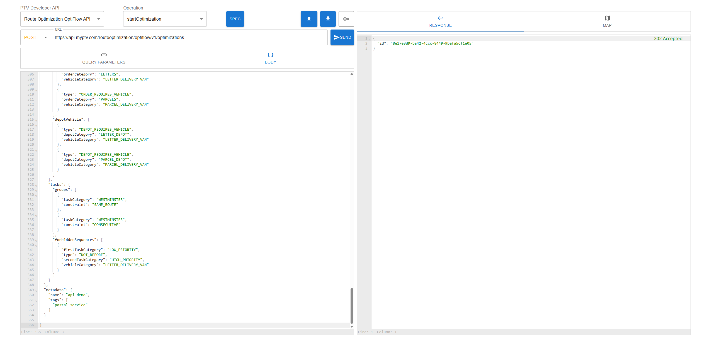Click the body editor vertical scrollbar thumb
This screenshot has width=712, height=346.
(x=352, y=305)
